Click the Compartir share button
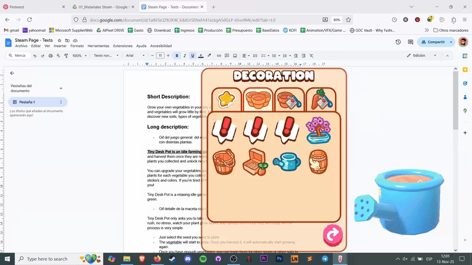Screen dimensions: 472x265 tap(433, 42)
